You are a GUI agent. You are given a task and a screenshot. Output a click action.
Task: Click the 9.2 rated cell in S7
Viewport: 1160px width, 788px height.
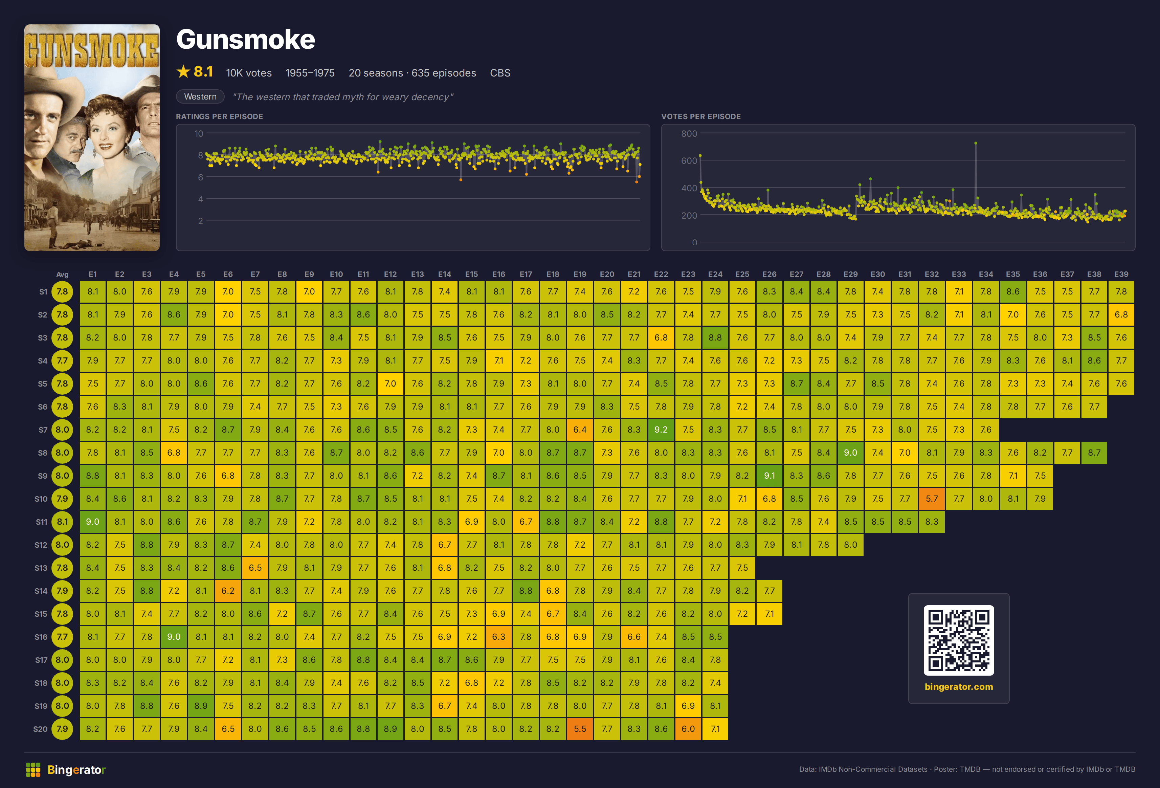pos(661,430)
